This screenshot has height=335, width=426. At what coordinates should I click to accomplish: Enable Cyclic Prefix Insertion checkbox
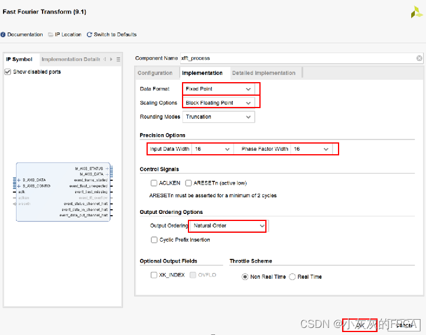coord(154,240)
